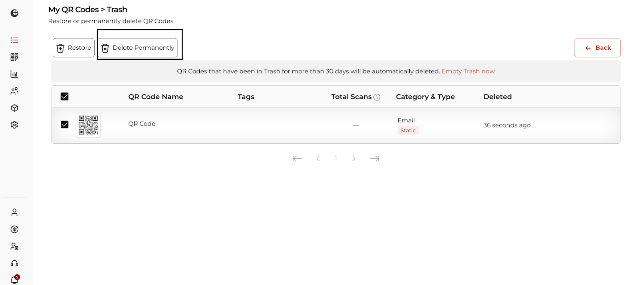Image resolution: width=639 pixels, height=285 pixels.
Task: Uncheck the QR Code row checkbox
Action: 65,125
